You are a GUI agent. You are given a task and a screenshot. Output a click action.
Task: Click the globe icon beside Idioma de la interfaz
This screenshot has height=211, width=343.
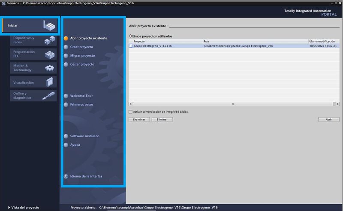tap(66, 176)
